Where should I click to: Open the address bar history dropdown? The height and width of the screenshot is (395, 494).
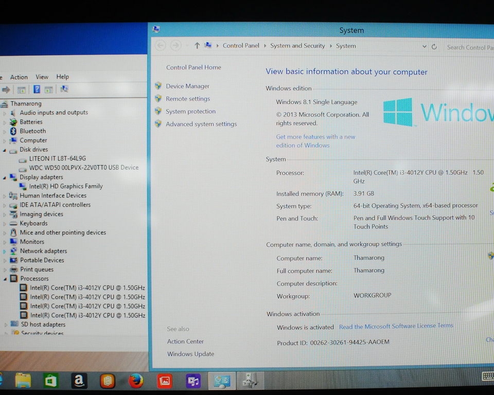click(x=425, y=47)
